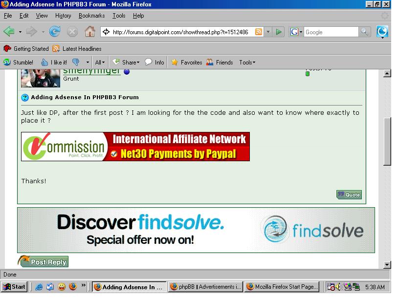Reload the page with the Refresh icon
Image resolution: width=399 pixels, height=299 pixels.
[55, 32]
